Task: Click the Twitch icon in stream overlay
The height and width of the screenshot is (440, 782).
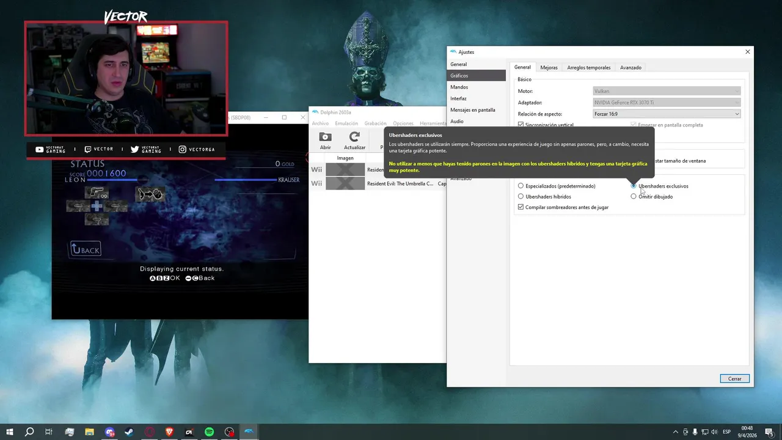Action: pyautogui.click(x=88, y=149)
